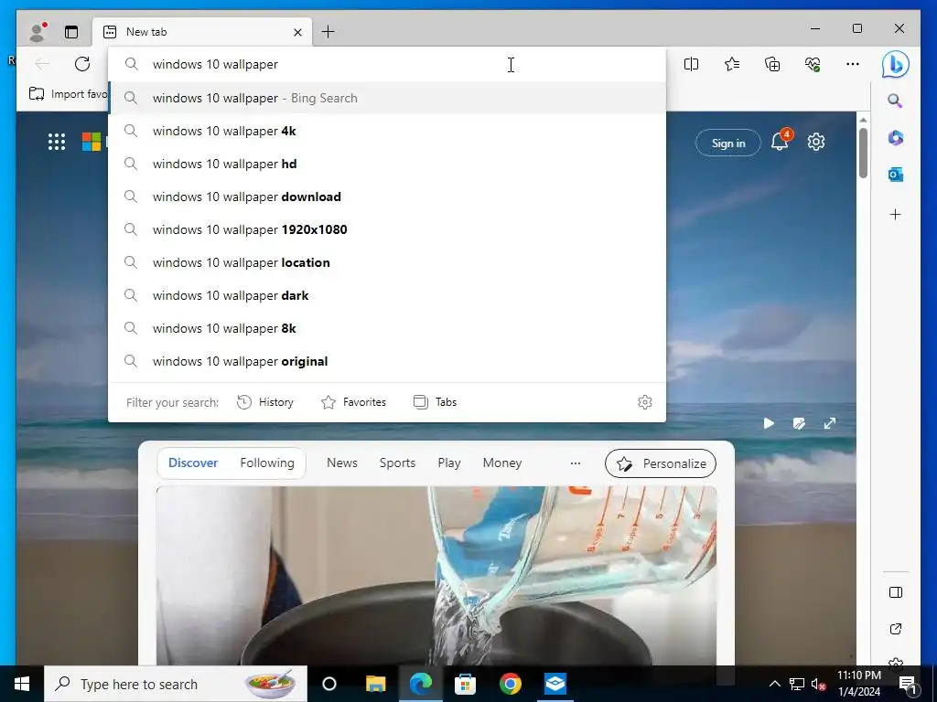This screenshot has height=702, width=937.
Task: Open Outlook sidebar icon
Action: point(895,175)
